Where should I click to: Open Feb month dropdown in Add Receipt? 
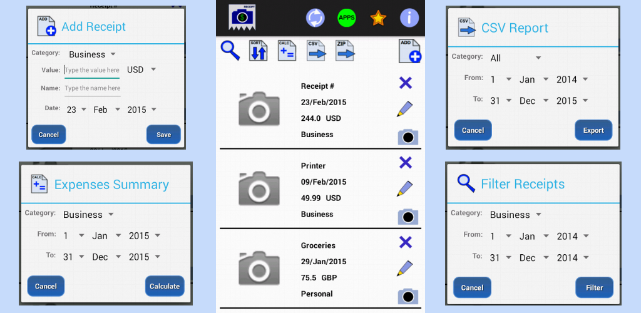(x=106, y=110)
